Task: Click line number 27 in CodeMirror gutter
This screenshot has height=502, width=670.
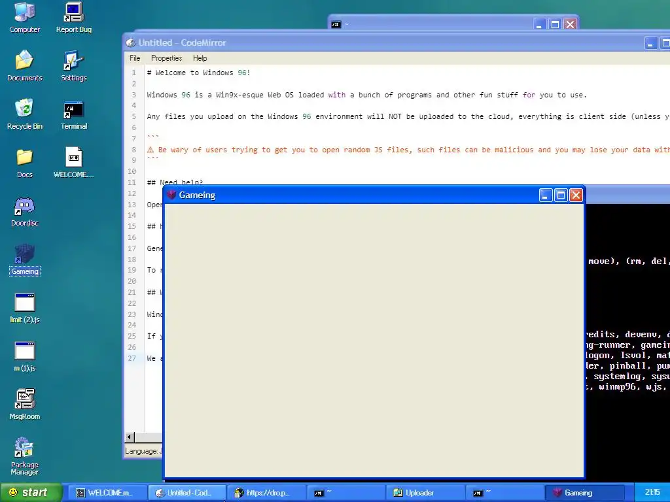Action: click(x=132, y=358)
